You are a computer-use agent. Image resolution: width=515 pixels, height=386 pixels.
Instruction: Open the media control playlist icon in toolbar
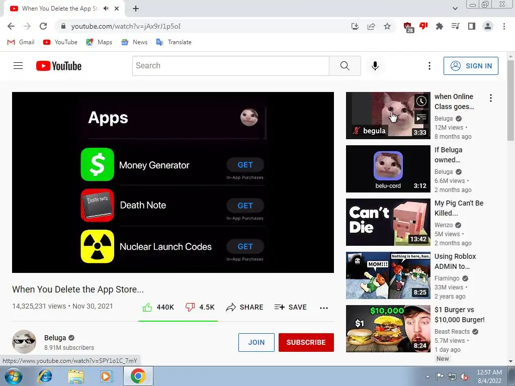click(455, 26)
